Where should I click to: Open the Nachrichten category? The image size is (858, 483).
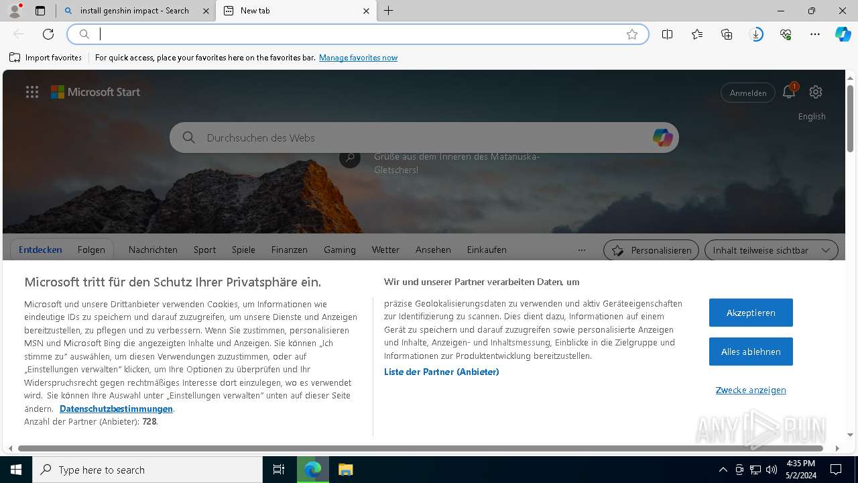point(153,250)
